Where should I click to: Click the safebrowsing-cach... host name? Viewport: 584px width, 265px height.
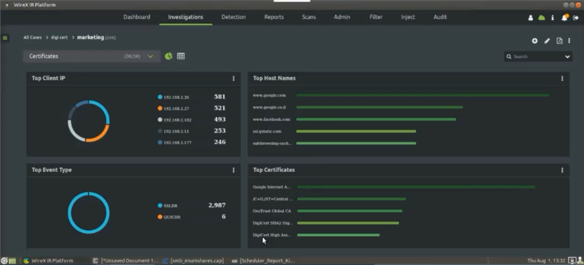[272, 143]
